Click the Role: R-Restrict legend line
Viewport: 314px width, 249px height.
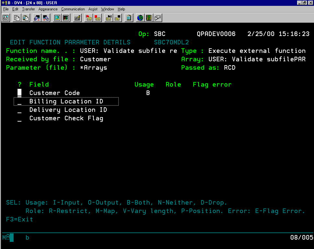point(165,211)
